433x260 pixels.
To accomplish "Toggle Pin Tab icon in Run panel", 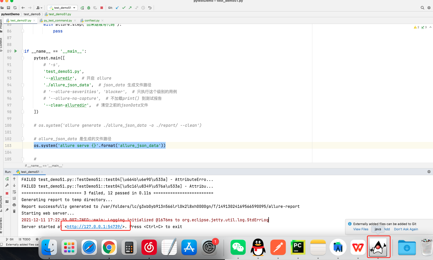I will coord(7,210).
